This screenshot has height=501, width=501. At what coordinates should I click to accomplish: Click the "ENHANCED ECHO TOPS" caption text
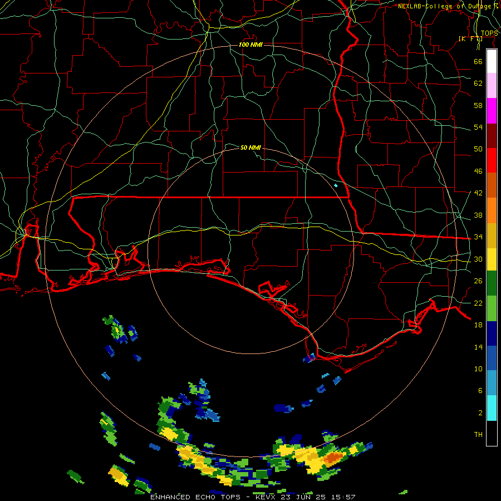point(195,497)
